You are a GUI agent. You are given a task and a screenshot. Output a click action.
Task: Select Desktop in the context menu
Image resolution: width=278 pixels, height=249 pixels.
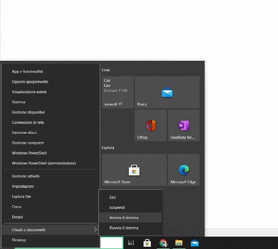click(51, 240)
